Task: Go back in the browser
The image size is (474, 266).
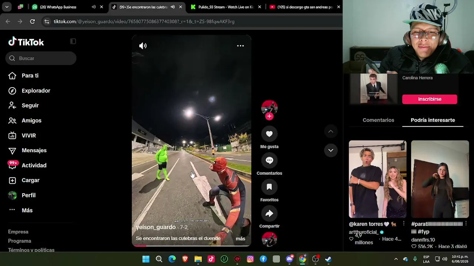Action: [x=8, y=21]
